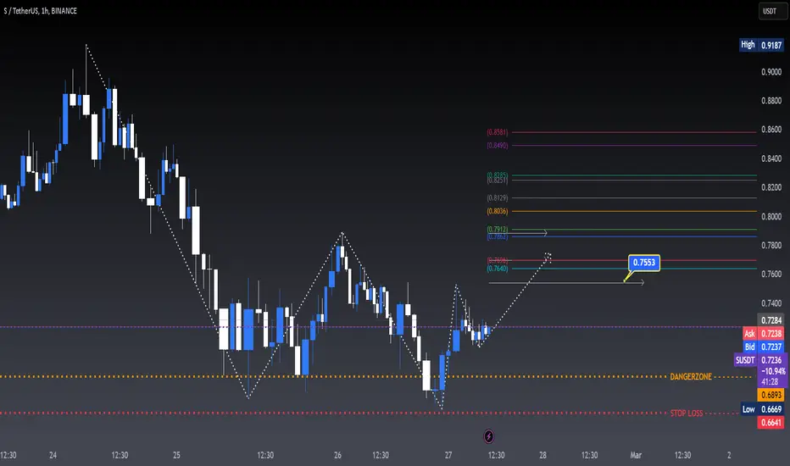This screenshot has width=790, height=466.
Task: Click the orange (0.8036) level label
Action: [498, 211]
